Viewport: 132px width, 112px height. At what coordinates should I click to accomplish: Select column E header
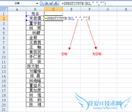(72, 9)
